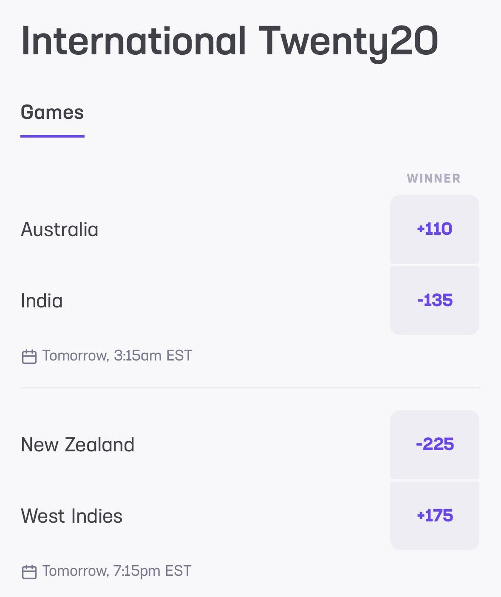The width and height of the screenshot is (501, 597).
Task: Click the Tomorrow, 3:15am EST match time
Action: point(117,356)
